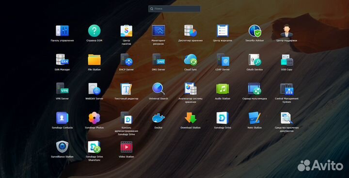This screenshot has width=349, height=178.
Task: Open VPN Server
Action: click(x=62, y=89)
